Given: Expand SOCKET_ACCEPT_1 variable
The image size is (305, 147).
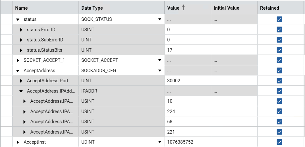Looking at the screenshot, I should [x=18, y=60].
